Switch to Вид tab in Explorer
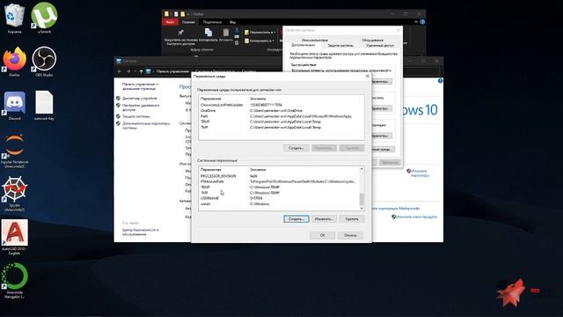 coord(232,22)
